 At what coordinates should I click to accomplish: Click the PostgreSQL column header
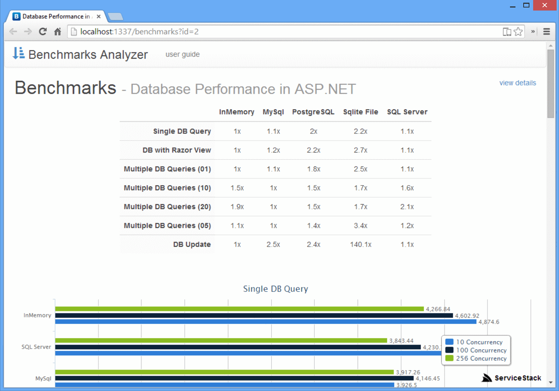coord(313,112)
